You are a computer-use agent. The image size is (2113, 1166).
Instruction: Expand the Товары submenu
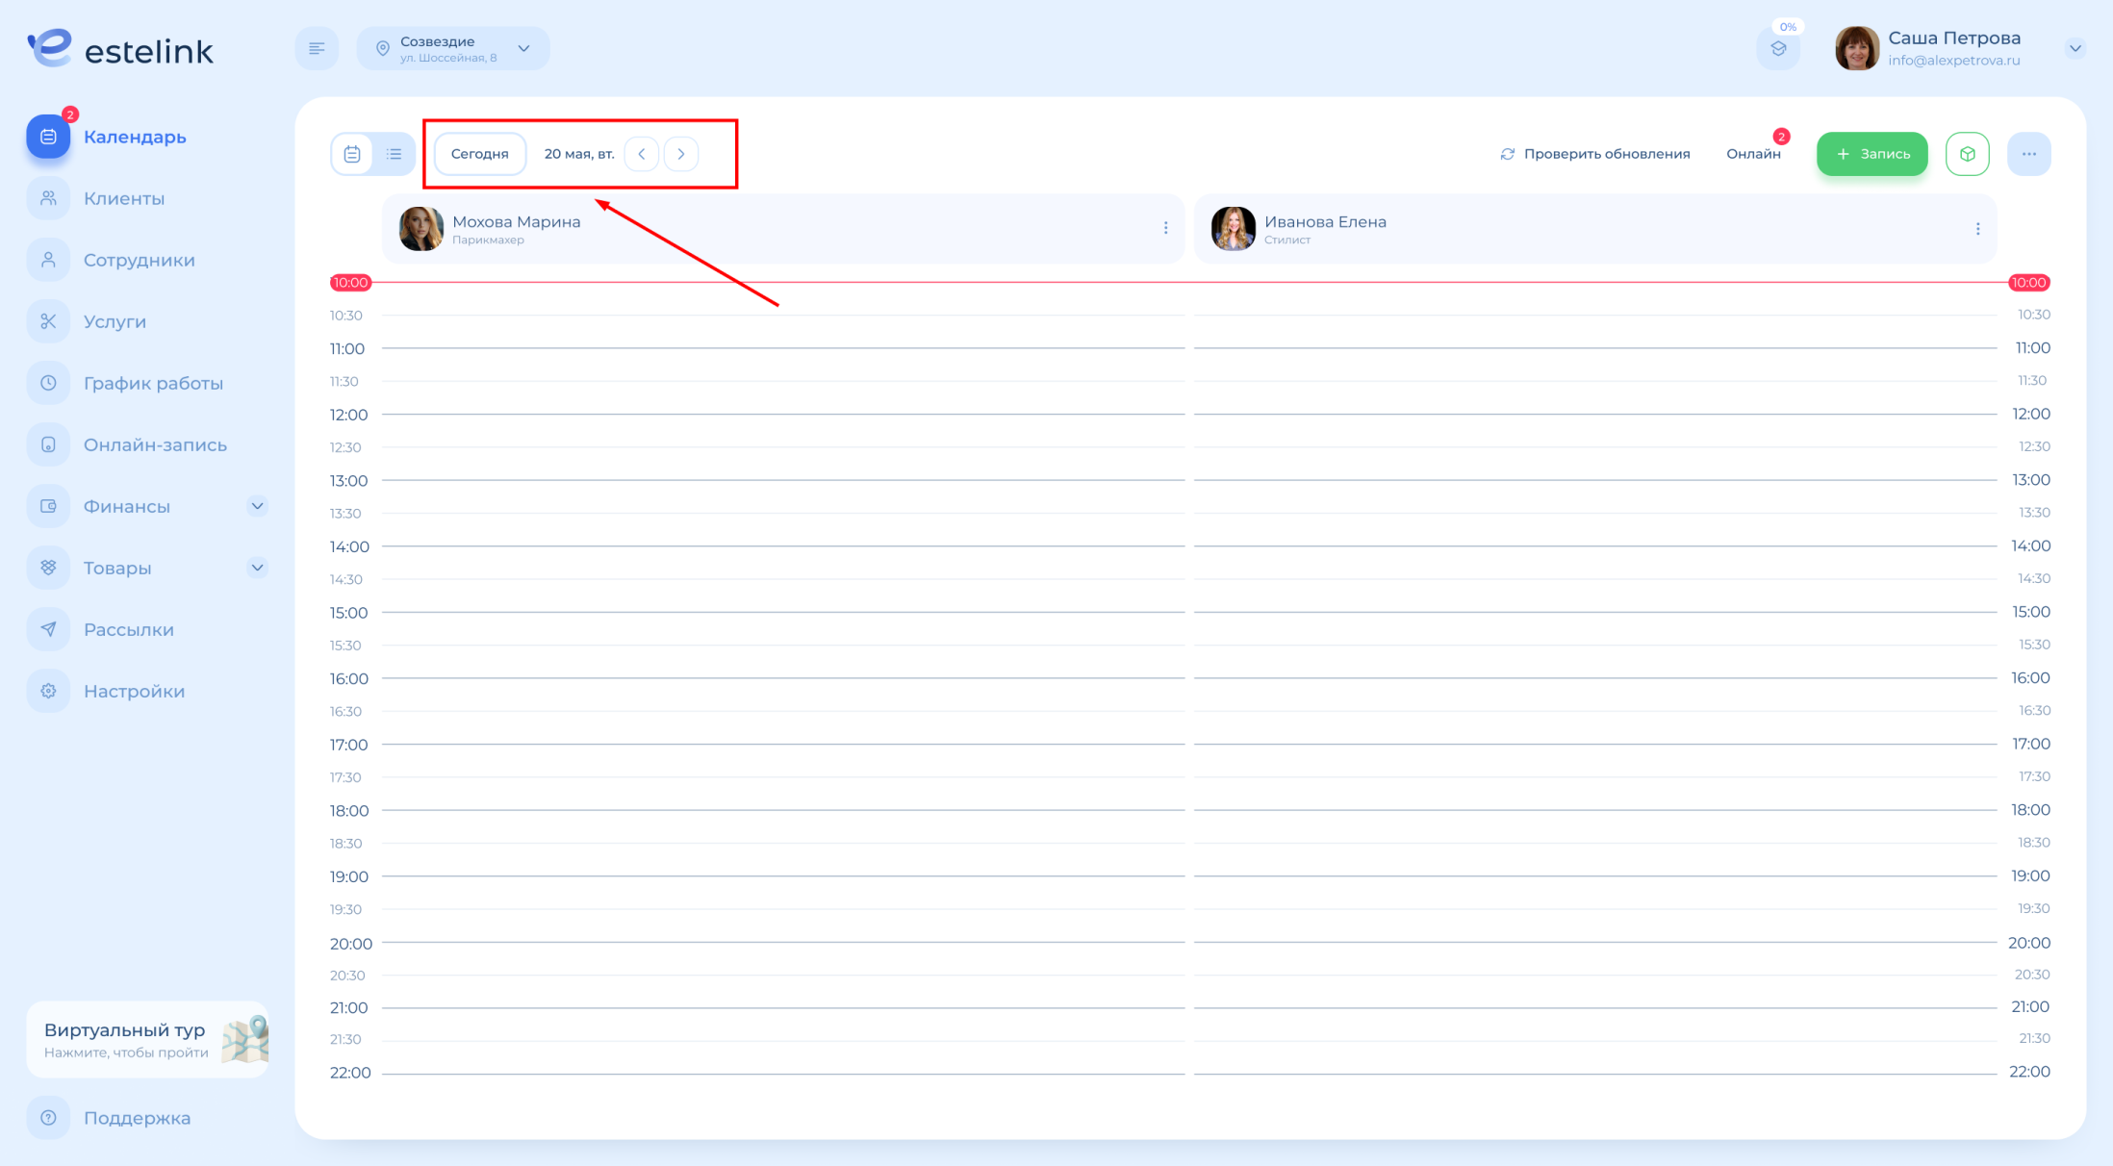[x=257, y=568]
